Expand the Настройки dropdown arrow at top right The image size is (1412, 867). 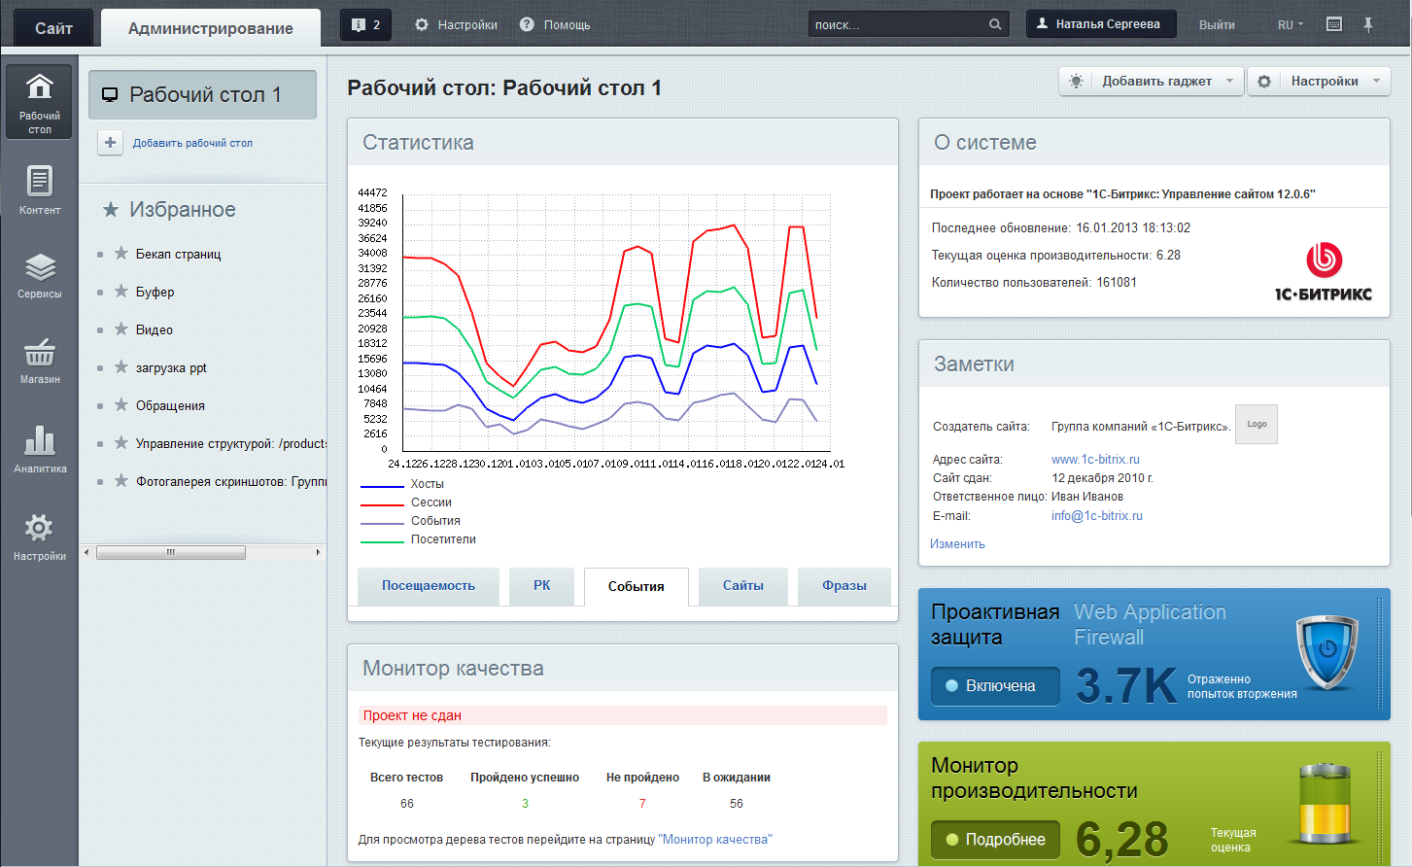(1376, 82)
